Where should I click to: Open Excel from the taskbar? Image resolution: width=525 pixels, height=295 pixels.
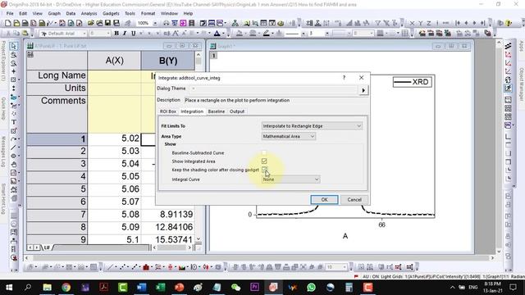161,288
